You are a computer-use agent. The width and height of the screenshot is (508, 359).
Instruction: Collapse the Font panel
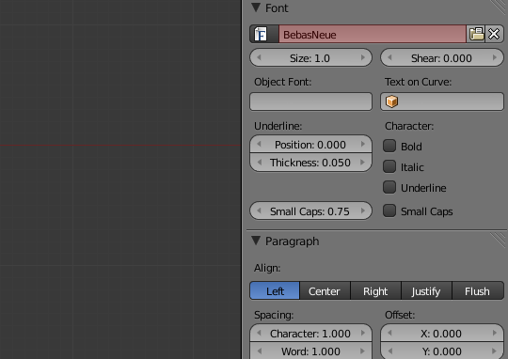coord(256,8)
